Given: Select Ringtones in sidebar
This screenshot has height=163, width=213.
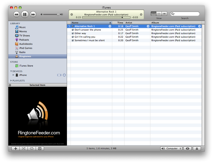Looking at the screenshot, I should click(x=37, y=57).
